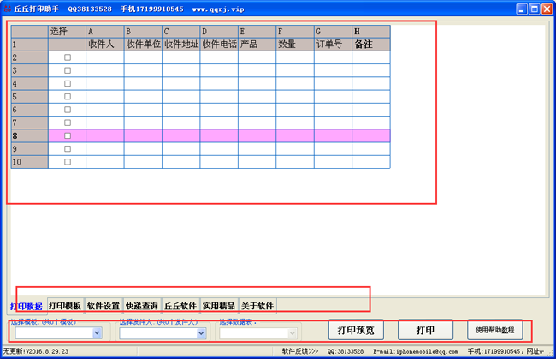Open 使用帮助教程 help tutorial

tap(494, 330)
